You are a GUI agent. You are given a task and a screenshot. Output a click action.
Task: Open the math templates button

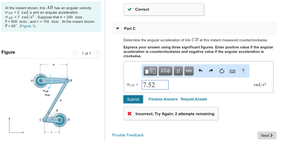point(150,71)
